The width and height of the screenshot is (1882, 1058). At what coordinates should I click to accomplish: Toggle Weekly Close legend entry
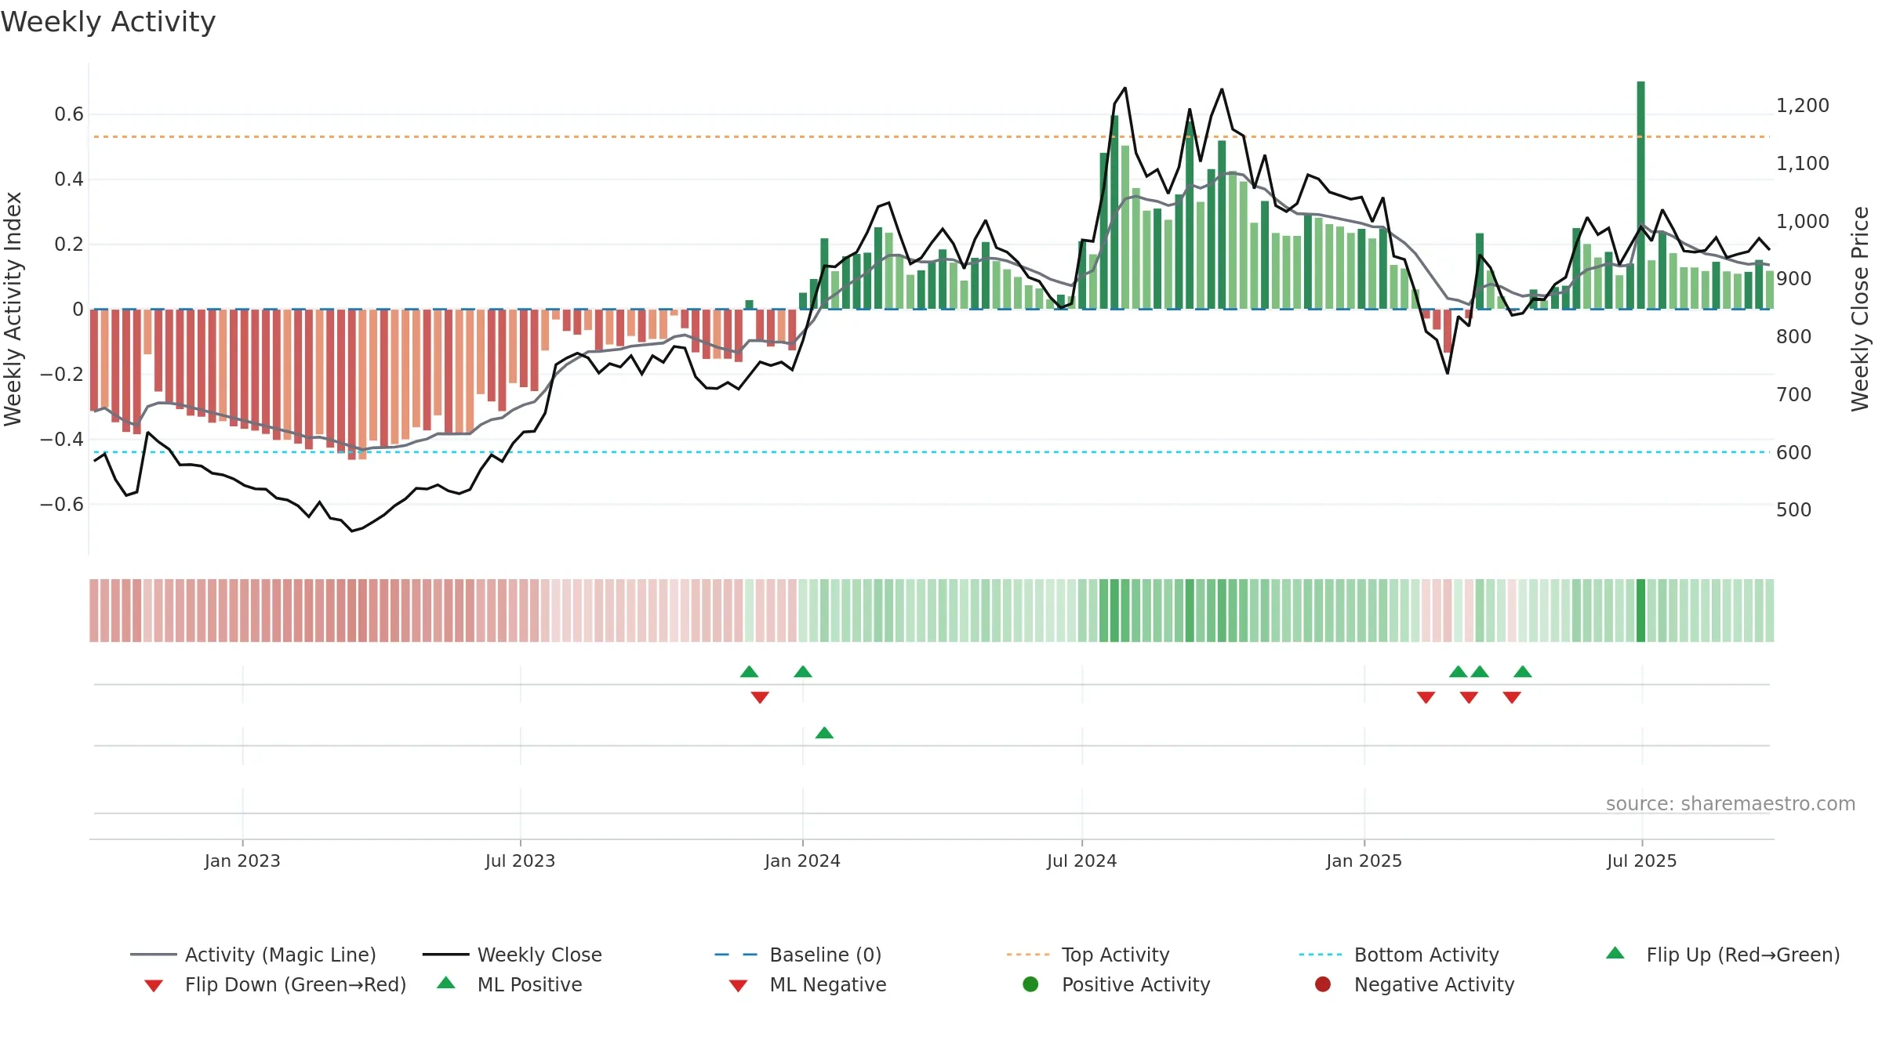tap(512, 955)
